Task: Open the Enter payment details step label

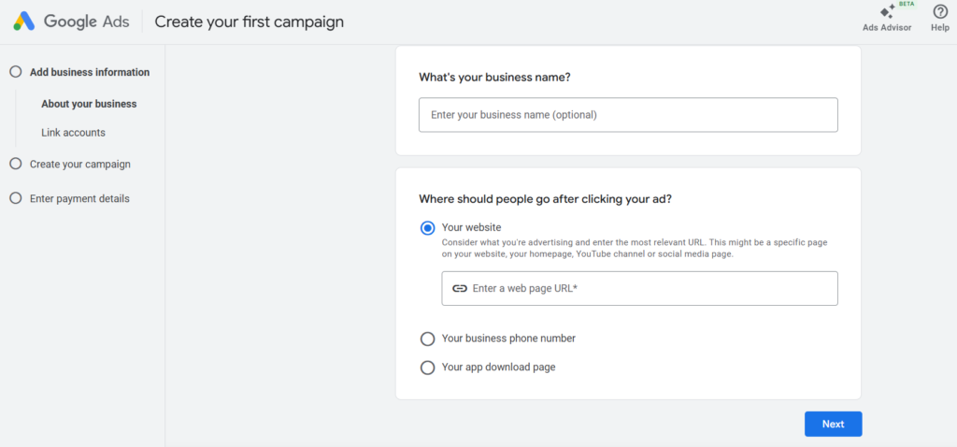Action: tap(79, 198)
